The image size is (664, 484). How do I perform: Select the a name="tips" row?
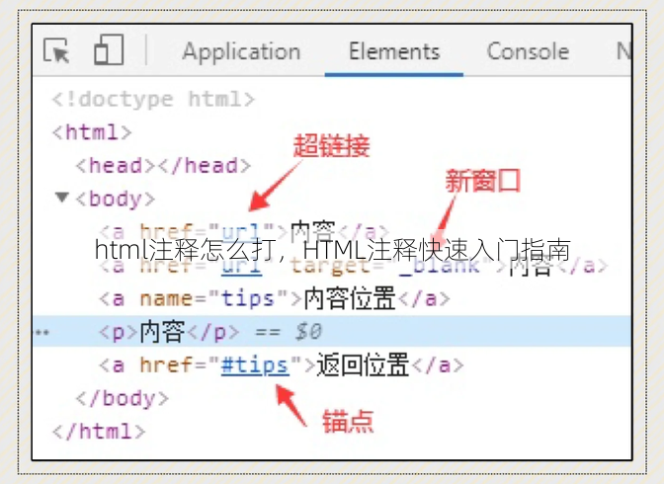[275, 298]
